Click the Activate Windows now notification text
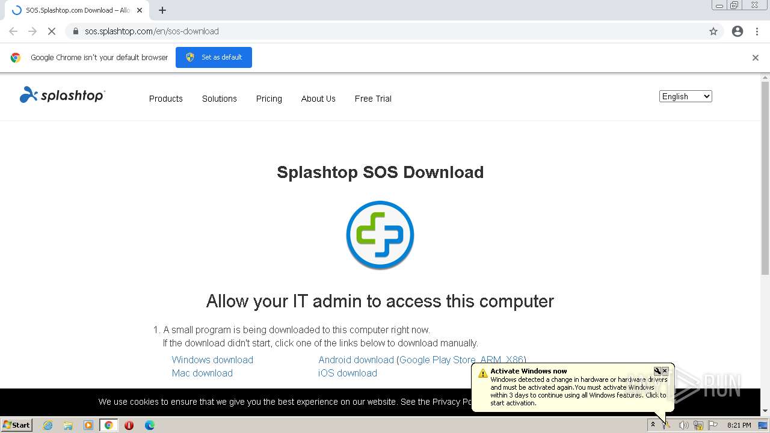Viewport: 770px width, 433px height. (529, 371)
